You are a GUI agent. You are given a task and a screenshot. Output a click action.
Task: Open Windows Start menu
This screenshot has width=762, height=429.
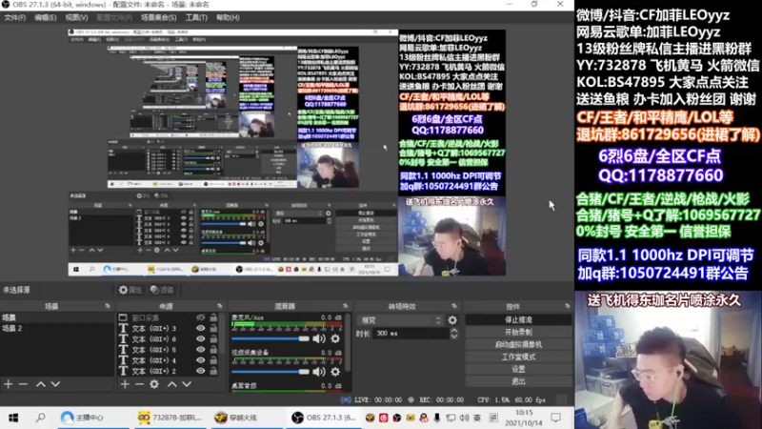pos(13,418)
